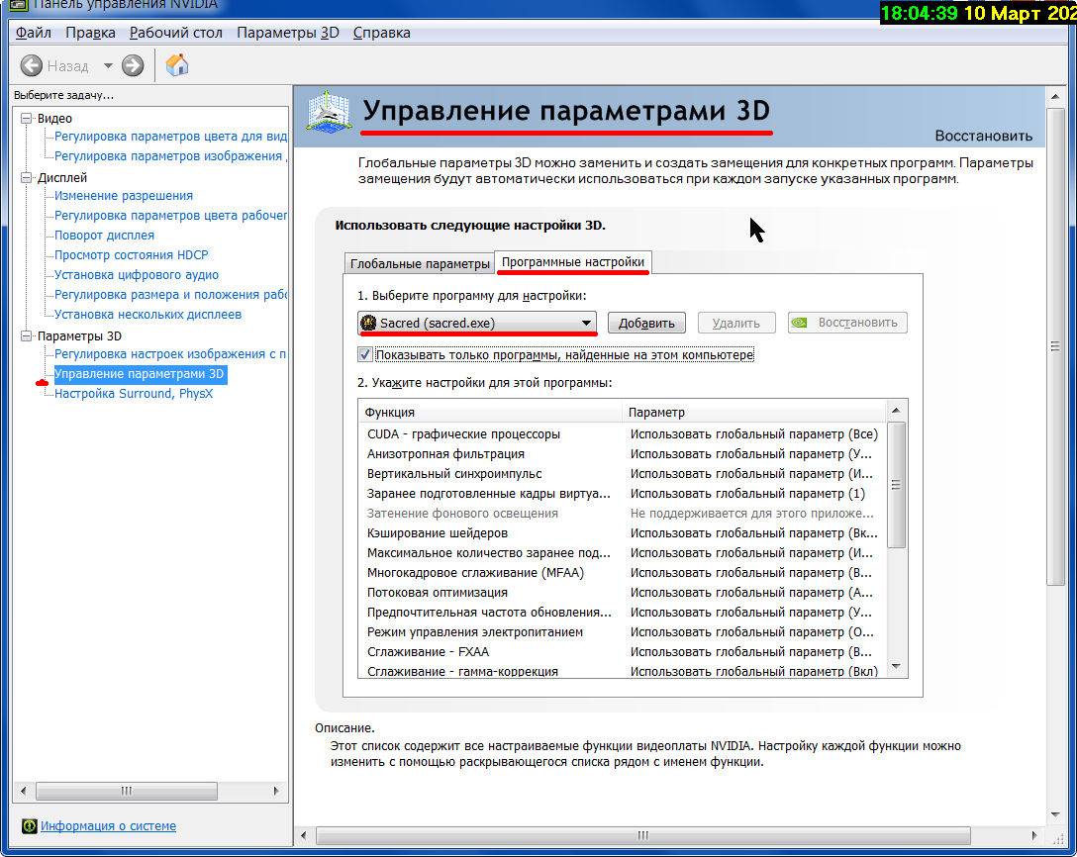Screen dimensions: 1077x857
Task: Select Вертикальный синхроимпульс row
Action: pos(623,474)
